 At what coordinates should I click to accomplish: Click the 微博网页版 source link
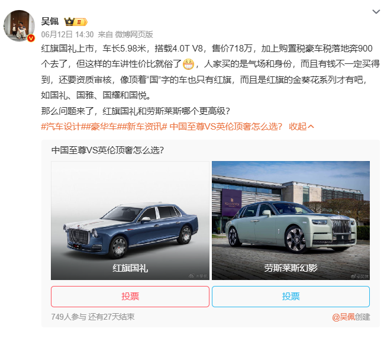pyautogui.click(x=134, y=34)
